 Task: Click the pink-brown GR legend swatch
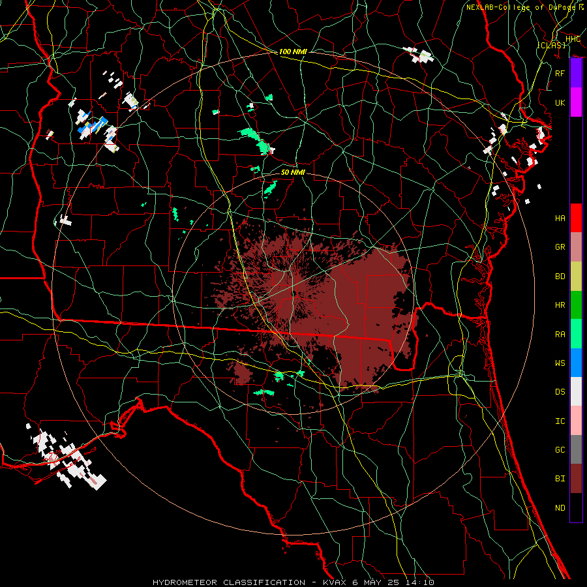pos(576,247)
